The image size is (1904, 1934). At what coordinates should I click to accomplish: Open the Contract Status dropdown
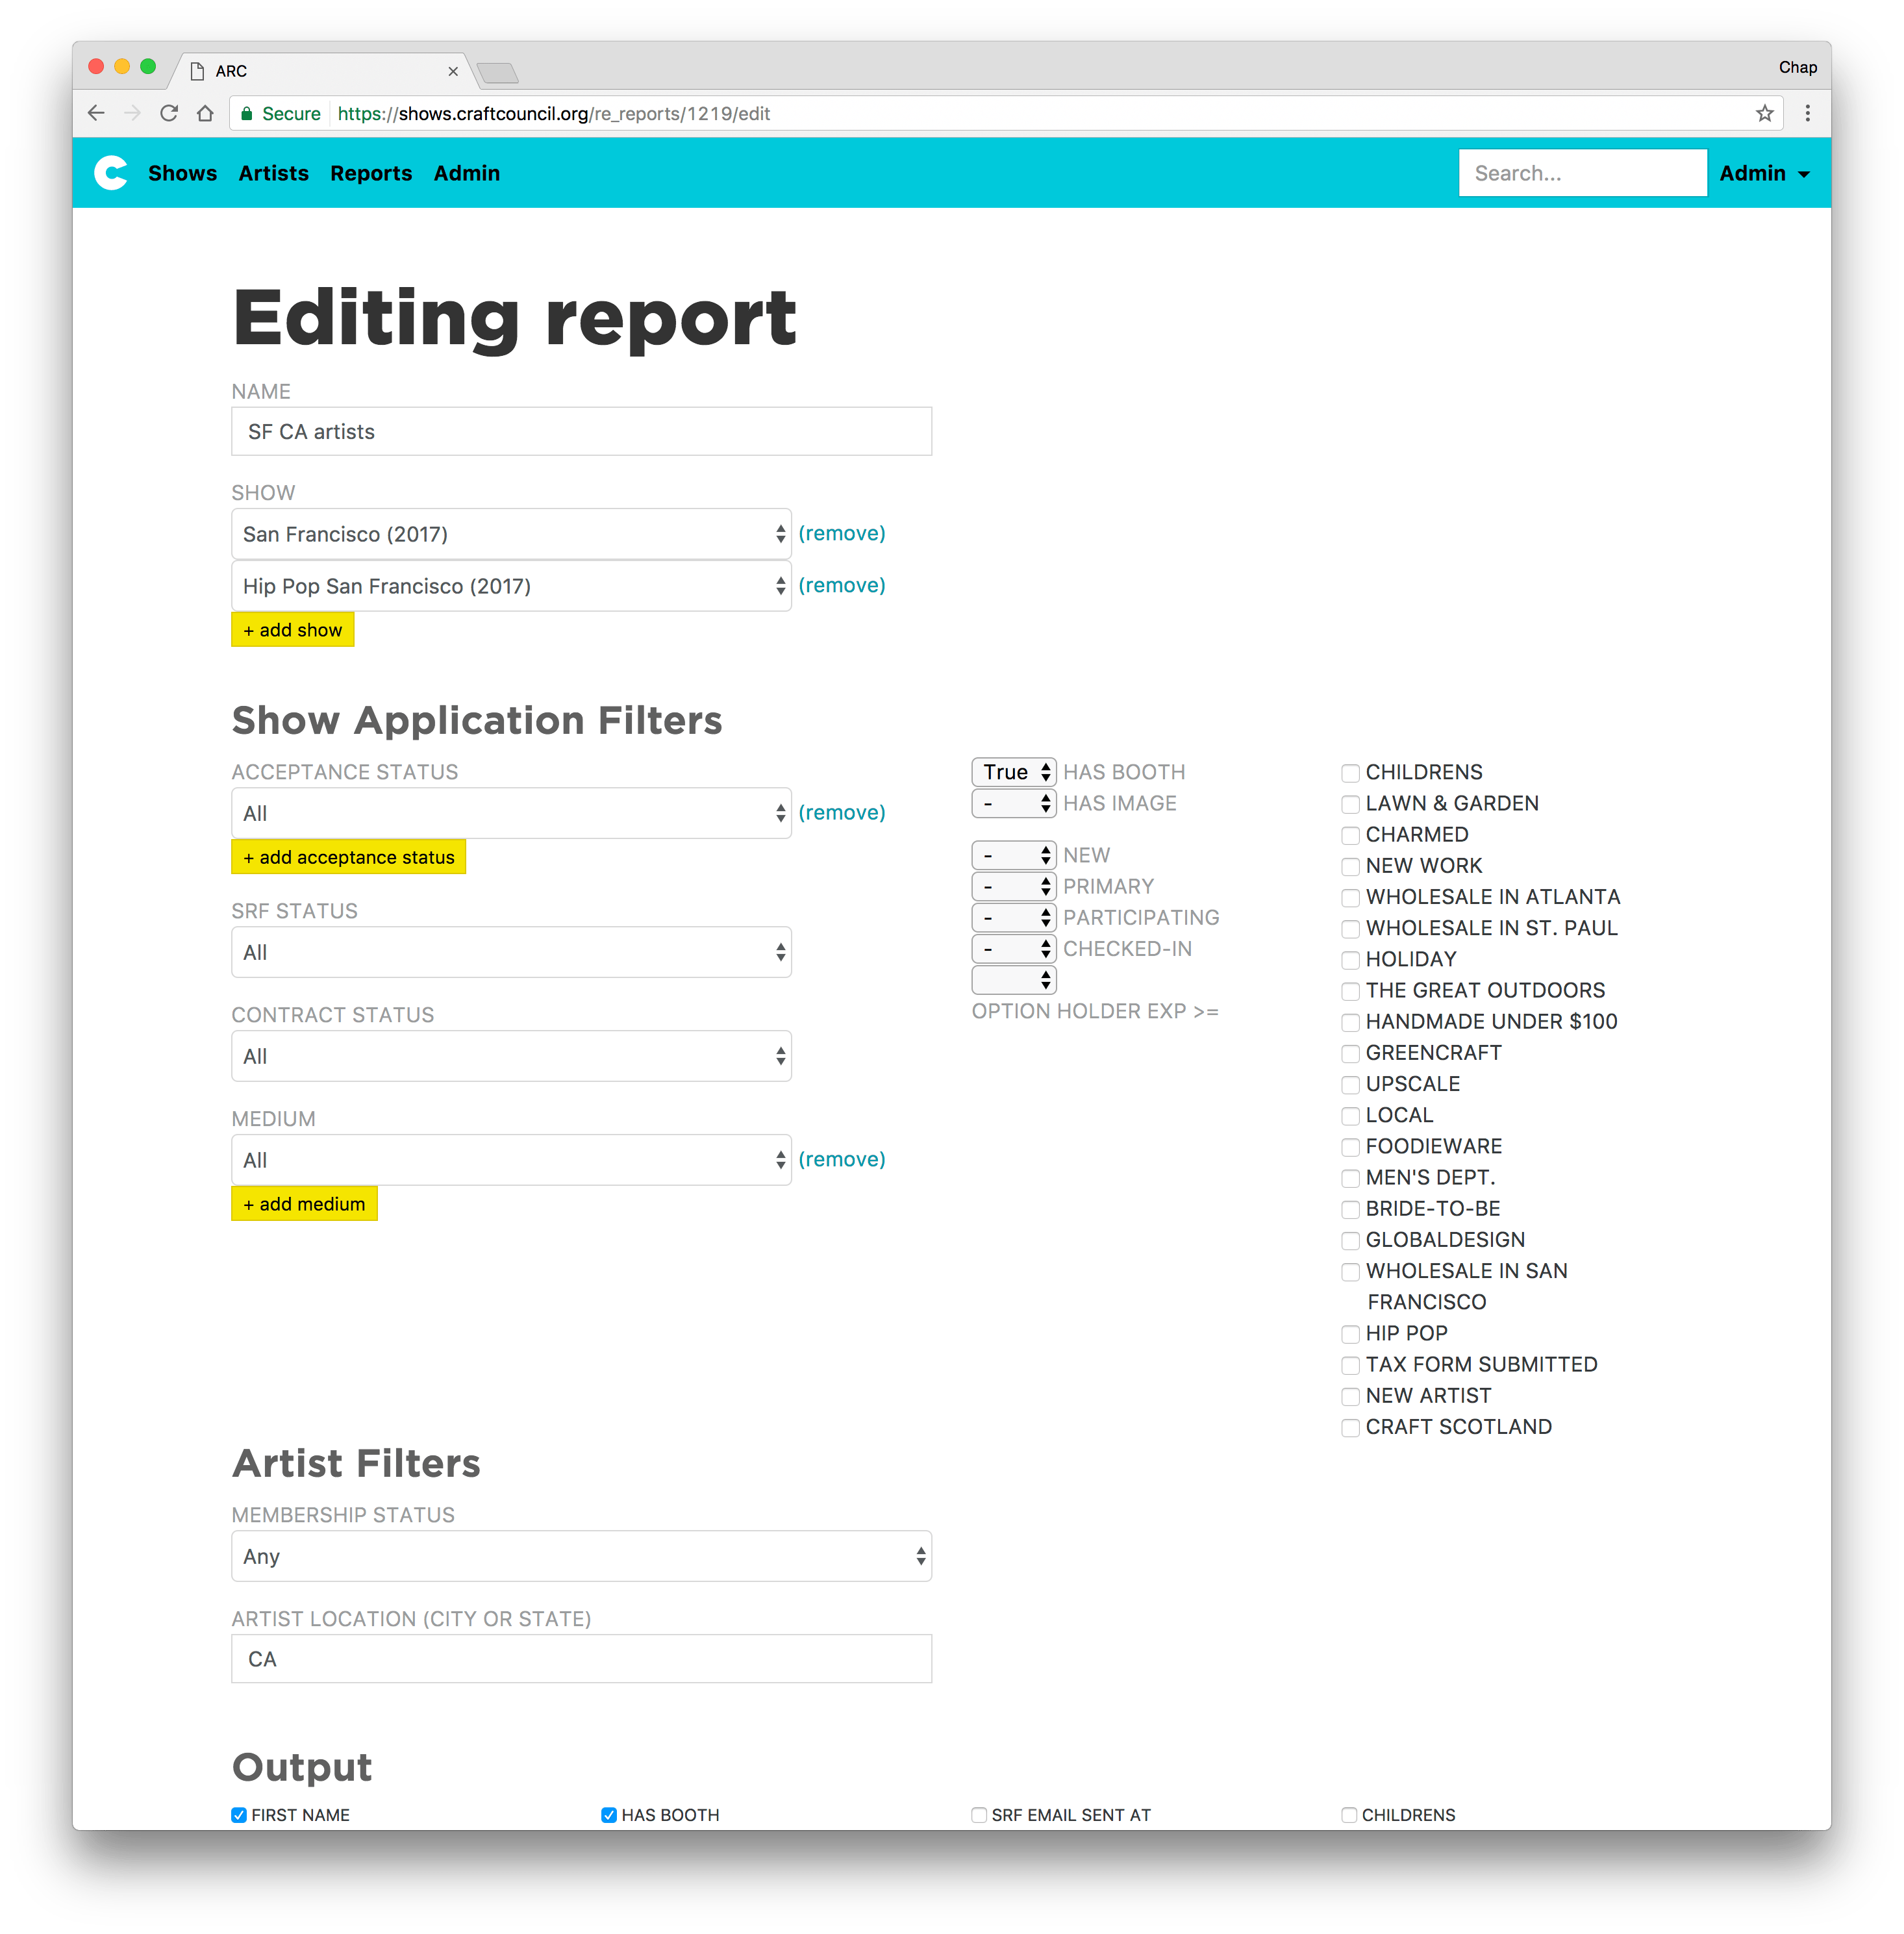511,1056
